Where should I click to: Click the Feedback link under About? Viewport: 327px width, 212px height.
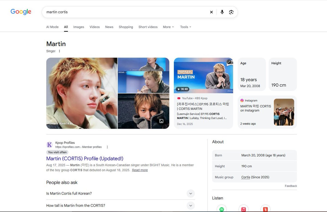point(291,186)
